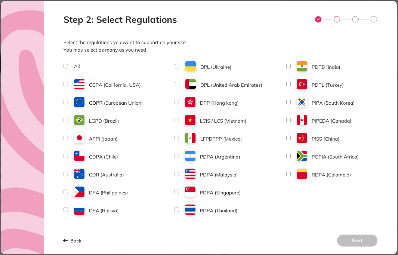Select the LFPDPPP (Mexico) checkbox

[177, 138]
